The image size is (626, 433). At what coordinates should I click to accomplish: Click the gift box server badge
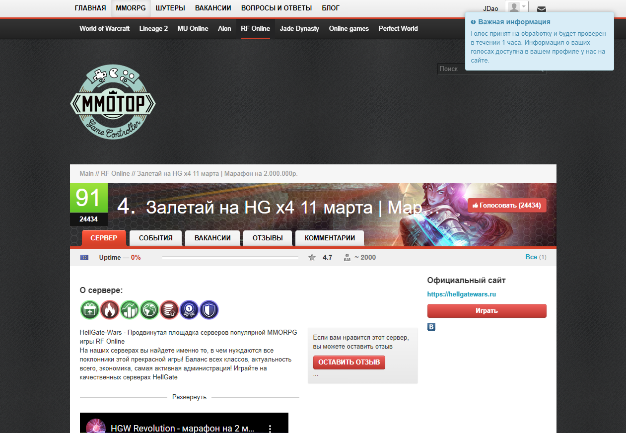90,310
